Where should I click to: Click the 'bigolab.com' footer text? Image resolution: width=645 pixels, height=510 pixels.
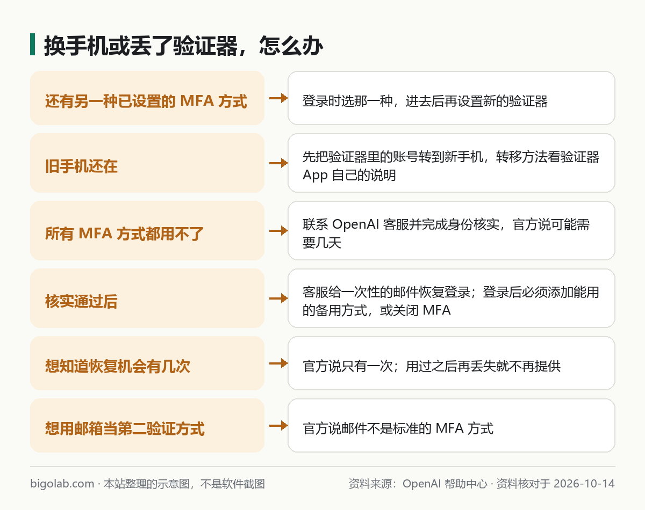(62, 484)
